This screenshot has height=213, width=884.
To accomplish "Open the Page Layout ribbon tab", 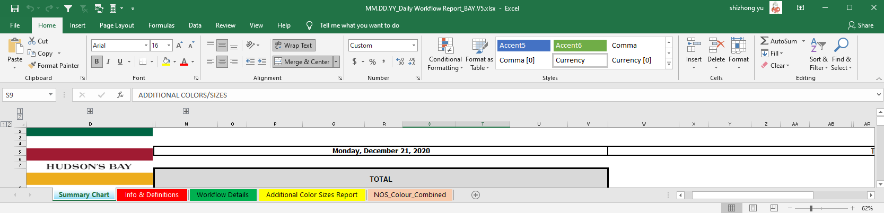I will [x=117, y=25].
